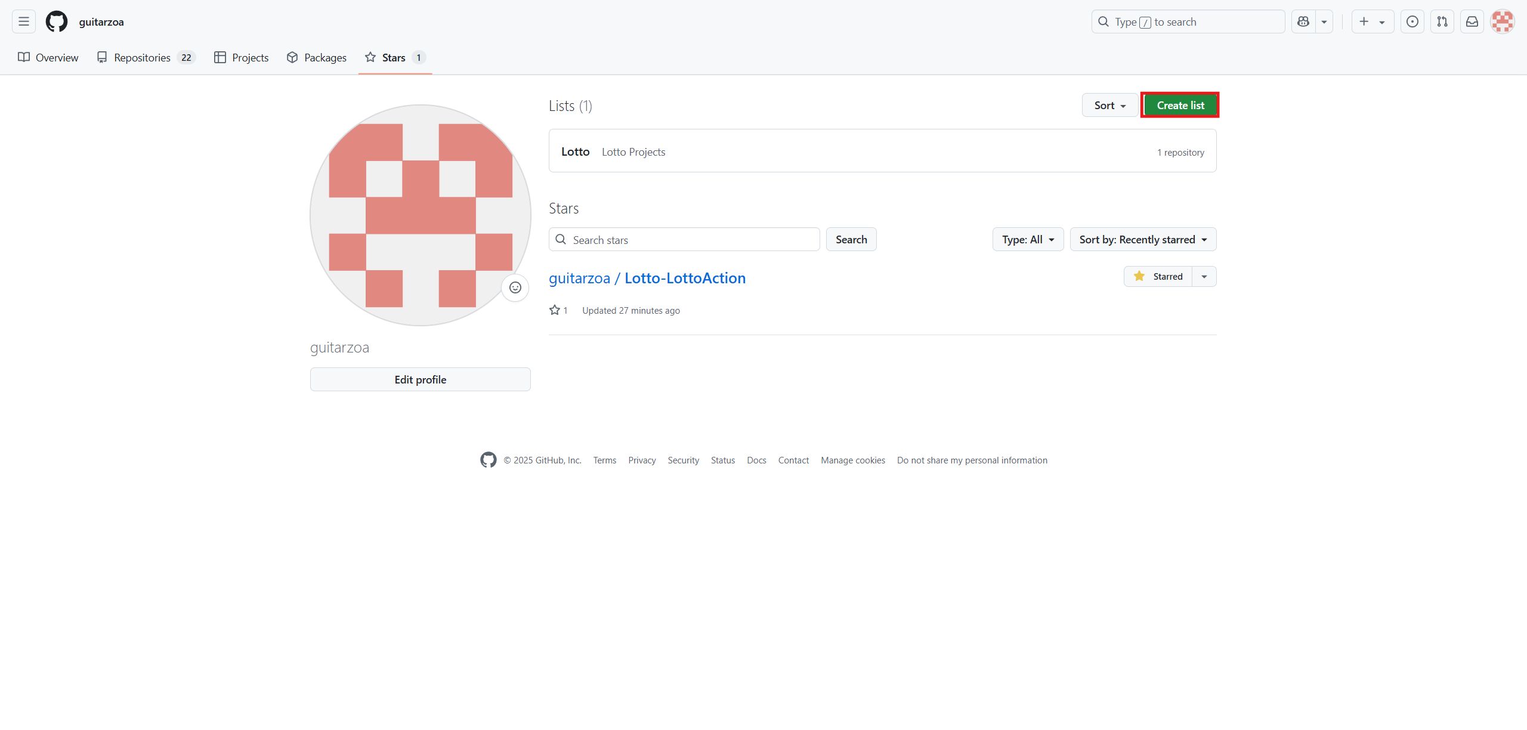Screen dimensions: 1527x730
Task: Expand the lists dropdown beside Starred
Action: (x=1204, y=276)
